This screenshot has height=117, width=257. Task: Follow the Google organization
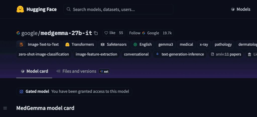(144, 33)
